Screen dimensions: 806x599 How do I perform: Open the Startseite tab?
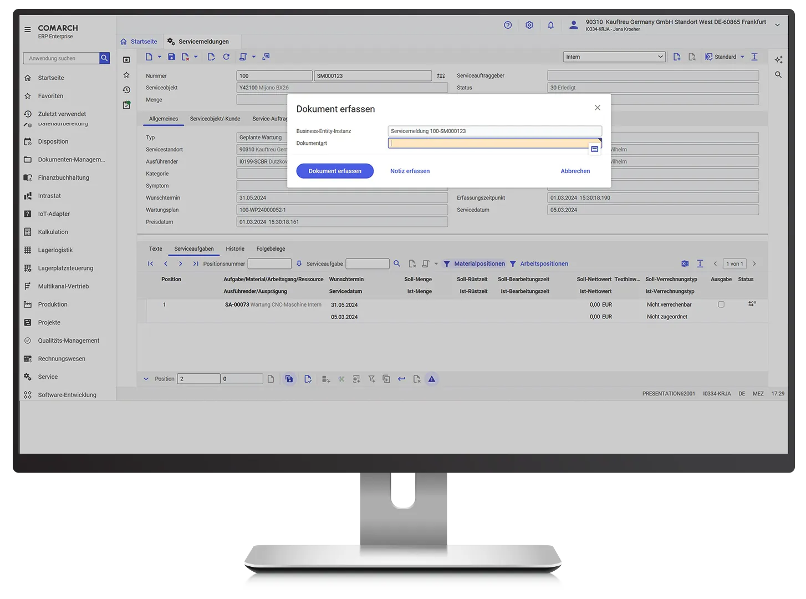(x=139, y=42)
